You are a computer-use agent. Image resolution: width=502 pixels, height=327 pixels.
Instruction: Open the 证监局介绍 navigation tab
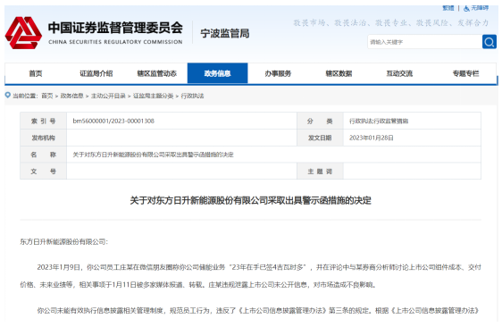coord(96,73)
